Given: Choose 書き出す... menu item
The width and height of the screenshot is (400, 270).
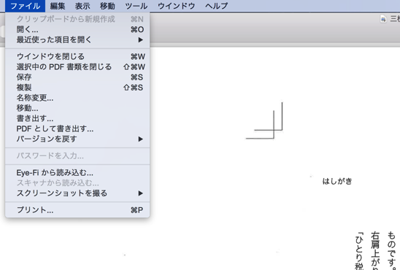Looking at the screenshot, I should click(x=77, y=118).
